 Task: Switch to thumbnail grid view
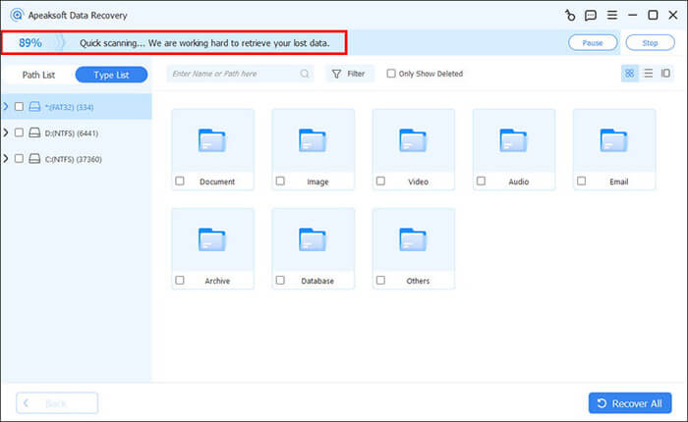point(629,74)
